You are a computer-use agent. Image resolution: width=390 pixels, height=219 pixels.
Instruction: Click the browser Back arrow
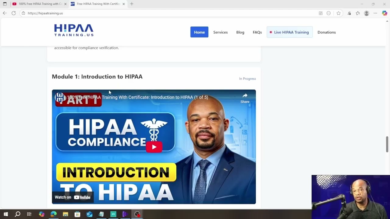(x=5, y=13)
